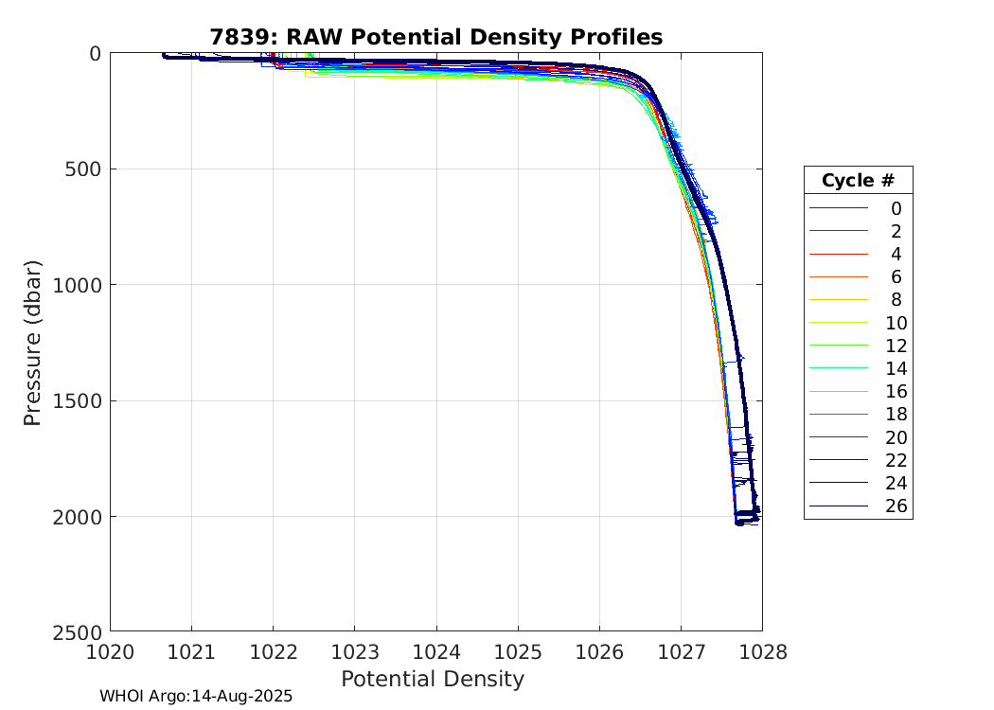
Task: Click the red Cycle 4 legend line
Action: (840, 255)
